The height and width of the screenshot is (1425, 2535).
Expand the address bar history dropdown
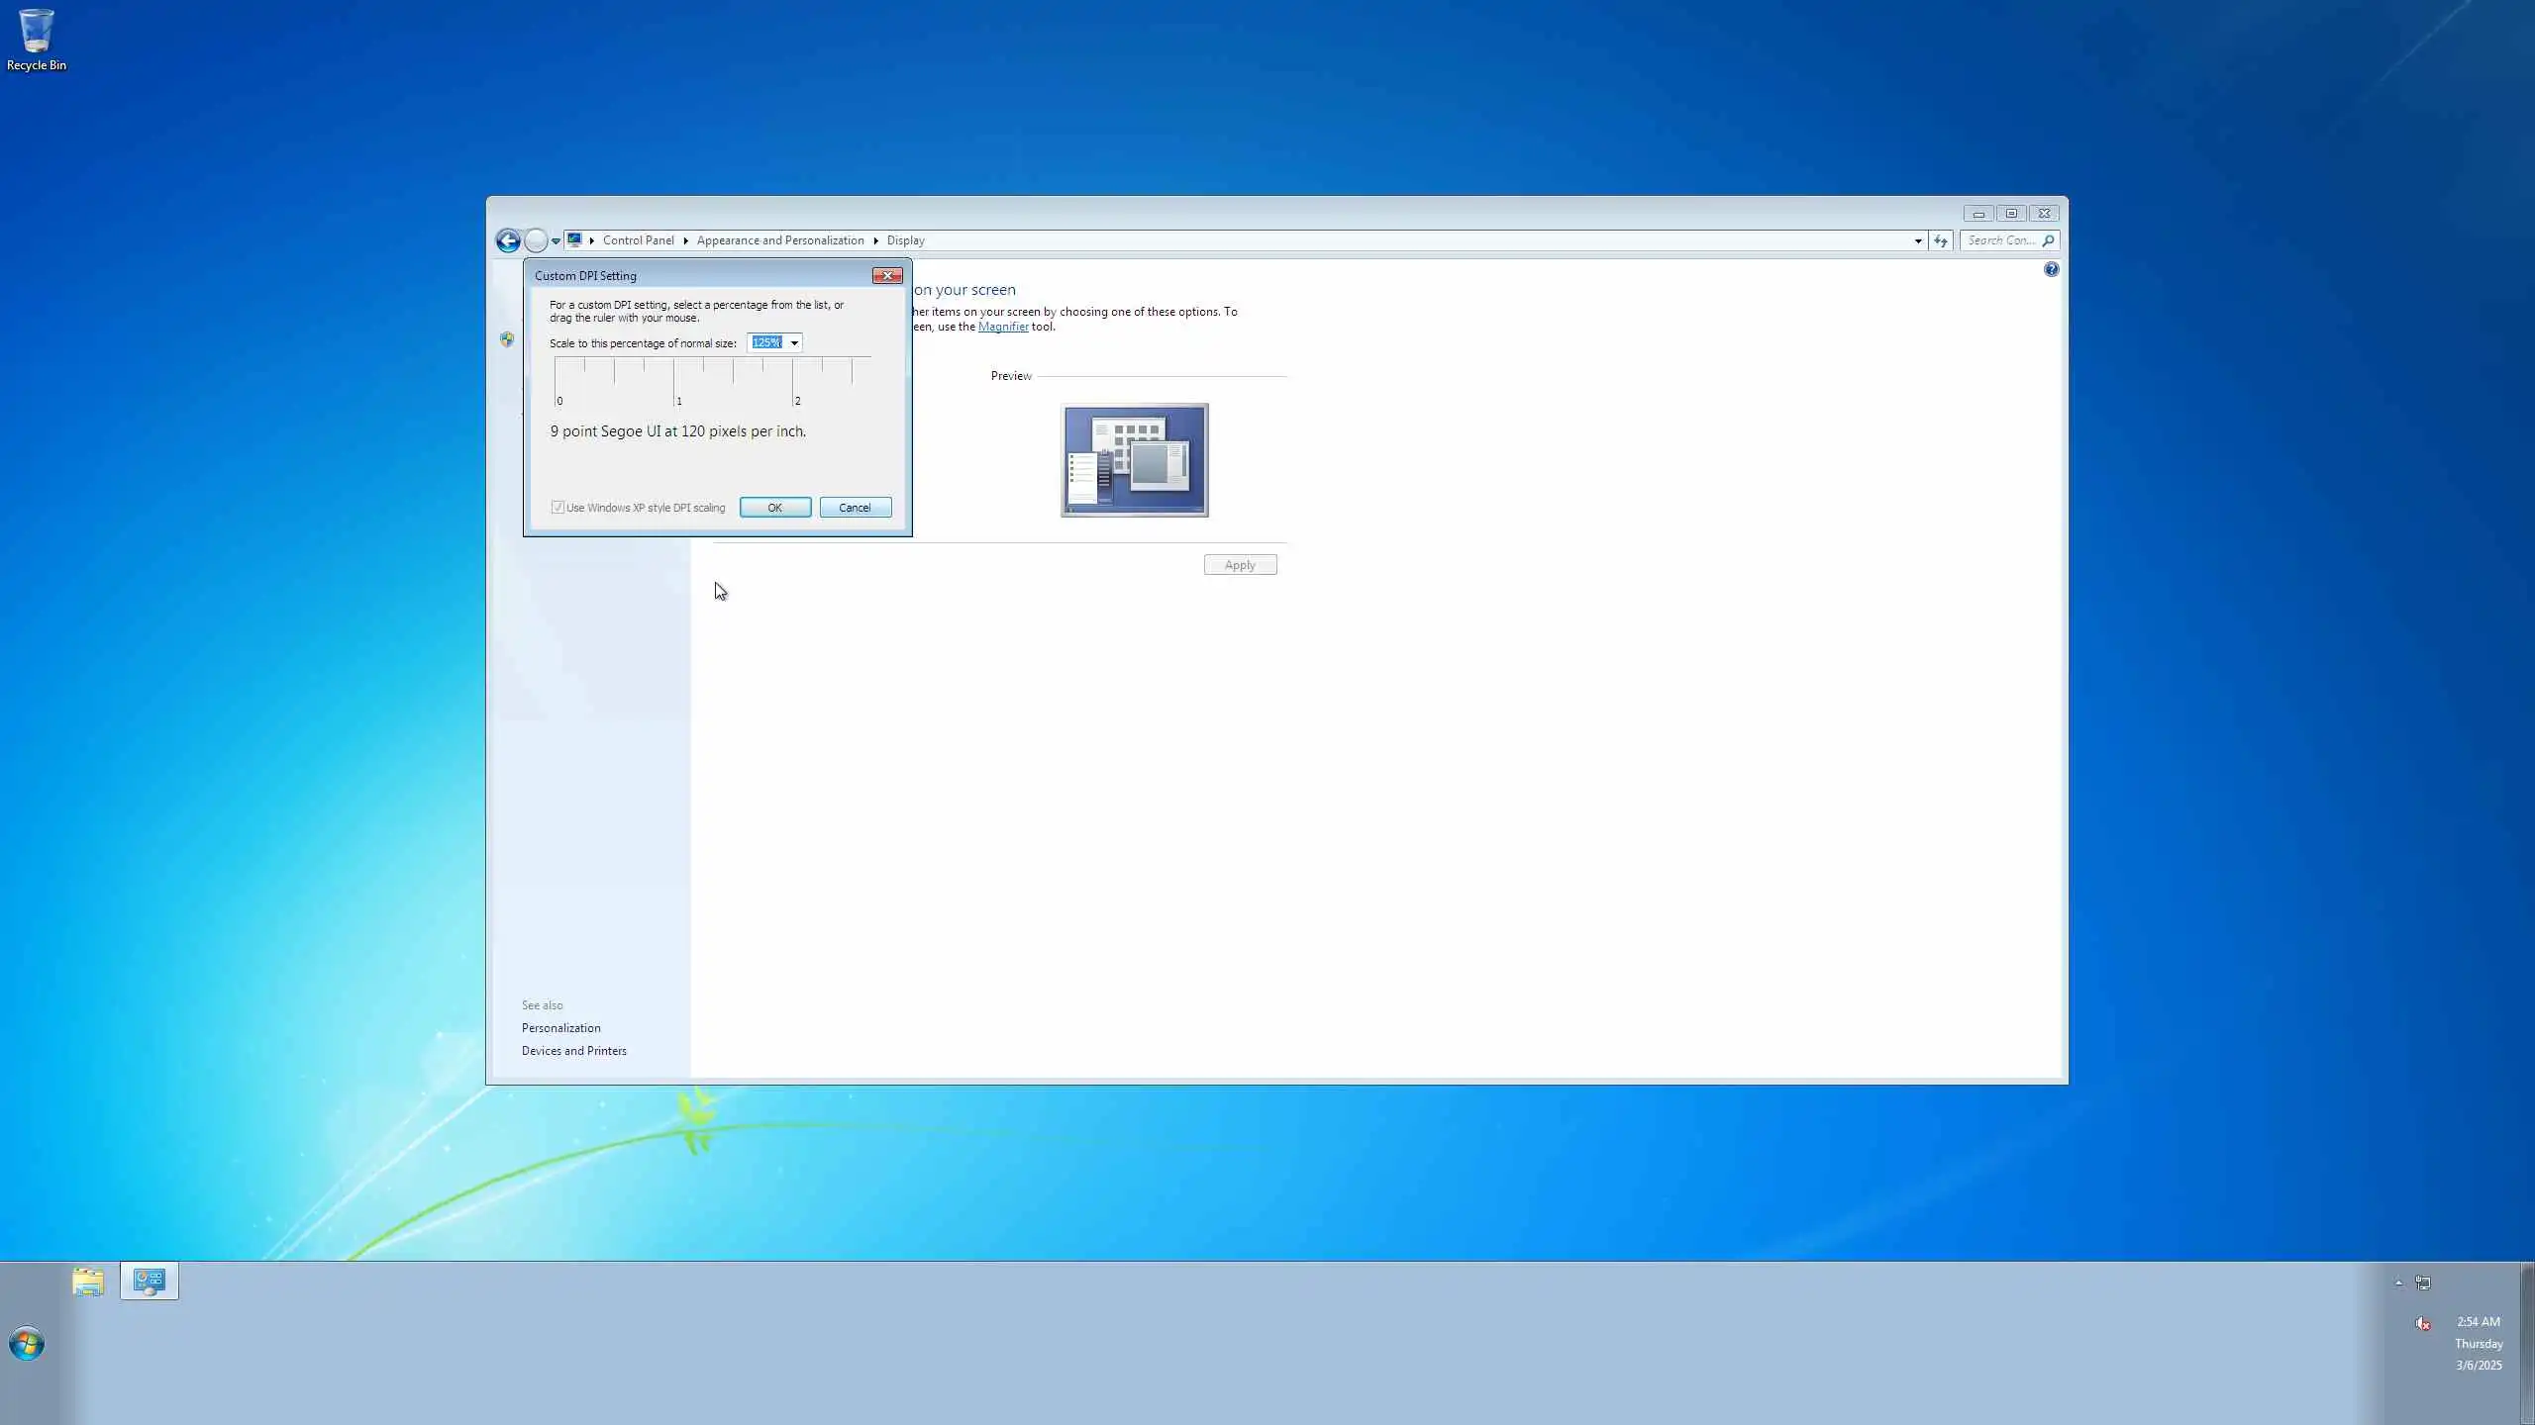coord(1918,240)
